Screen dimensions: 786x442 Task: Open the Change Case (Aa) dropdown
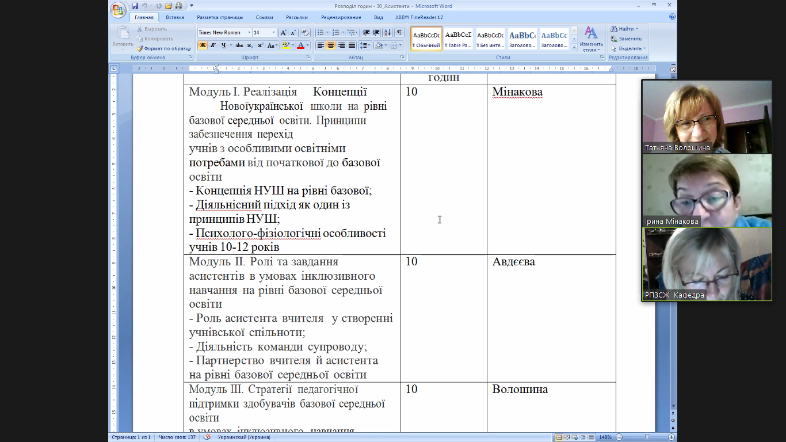[272, 45]
